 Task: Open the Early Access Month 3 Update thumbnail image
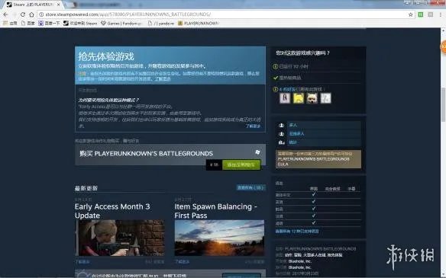click(120, 238)
